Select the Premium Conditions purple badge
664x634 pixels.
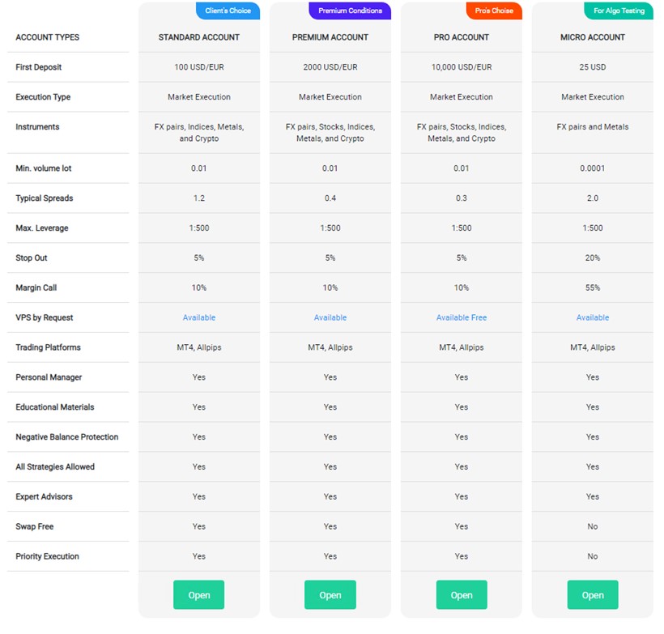350,11
